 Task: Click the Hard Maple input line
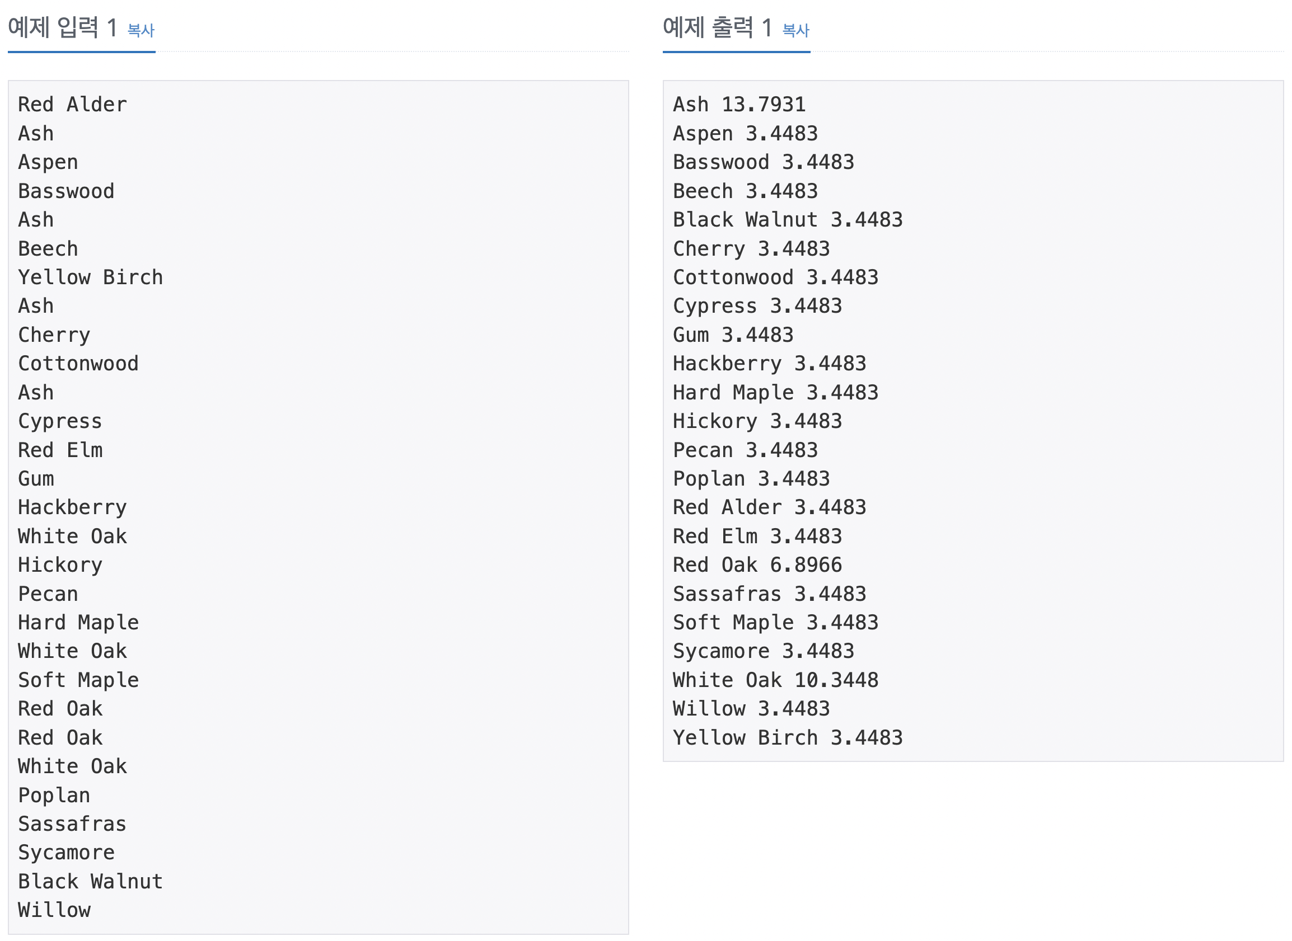point(78,622)
